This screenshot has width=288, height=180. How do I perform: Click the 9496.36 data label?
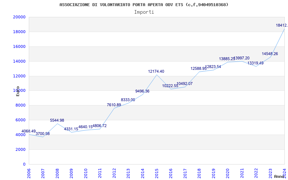coord(142,91)
